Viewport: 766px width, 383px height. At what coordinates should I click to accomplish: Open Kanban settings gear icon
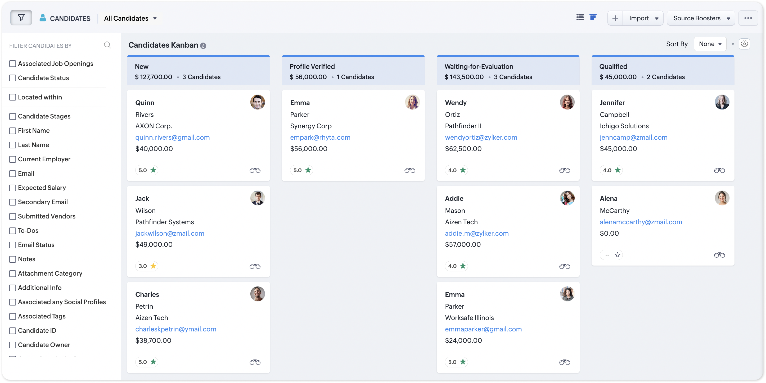(744, 44)
